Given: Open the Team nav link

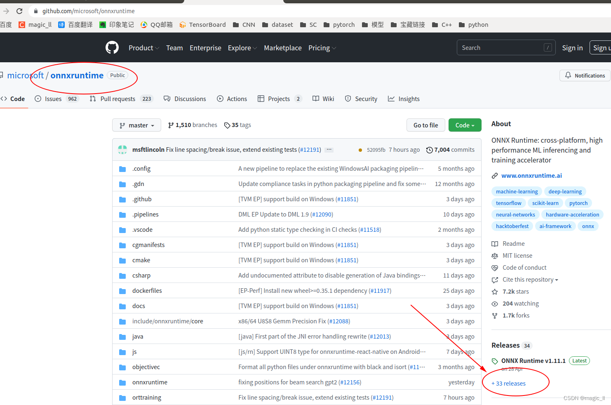Looking at the screenshot, I should click(x=174, y=48).
